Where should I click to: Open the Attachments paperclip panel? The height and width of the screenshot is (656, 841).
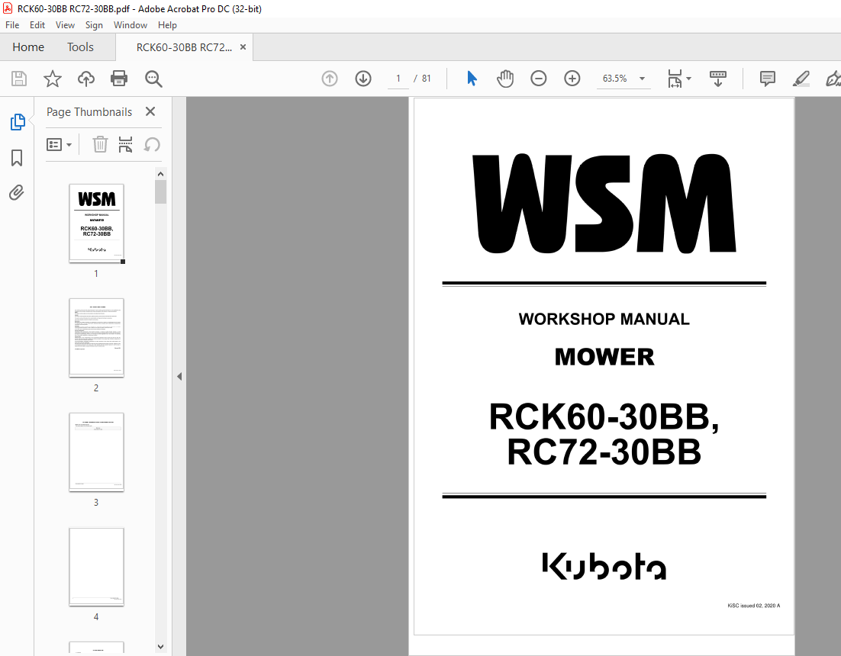(x=17, y=192)
